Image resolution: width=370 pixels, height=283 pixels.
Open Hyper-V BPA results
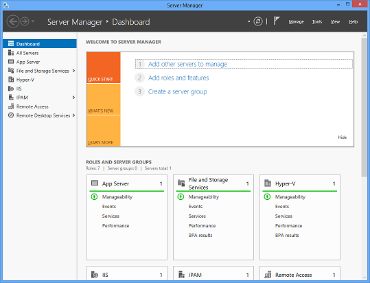pyautogui.click(x=287, y=235)
